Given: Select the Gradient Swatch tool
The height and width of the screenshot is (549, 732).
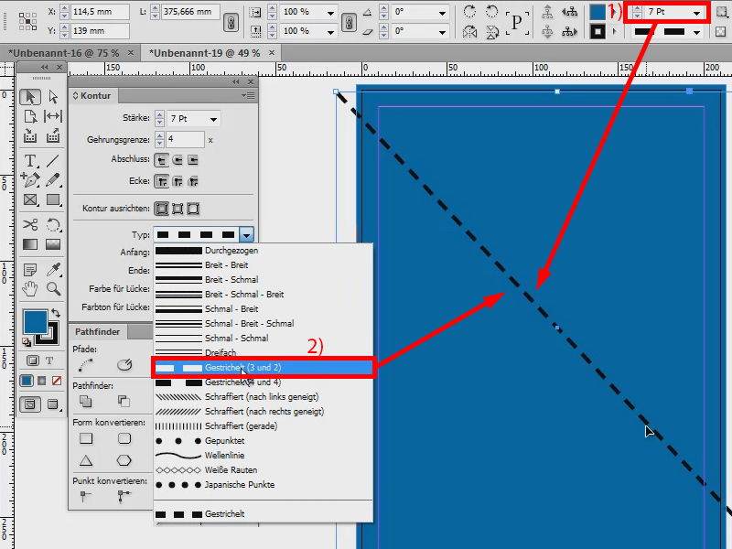Looking at the screenshot, I should (30, 244).
